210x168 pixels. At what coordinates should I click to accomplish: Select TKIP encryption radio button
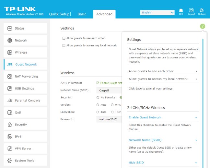tap(112, 112)
